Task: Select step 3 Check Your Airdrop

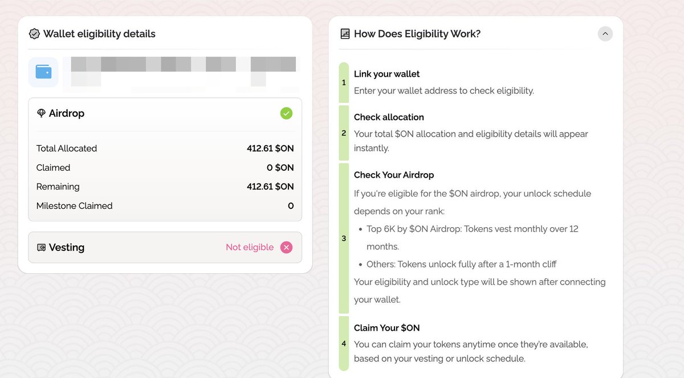Action: click(393, 175)
